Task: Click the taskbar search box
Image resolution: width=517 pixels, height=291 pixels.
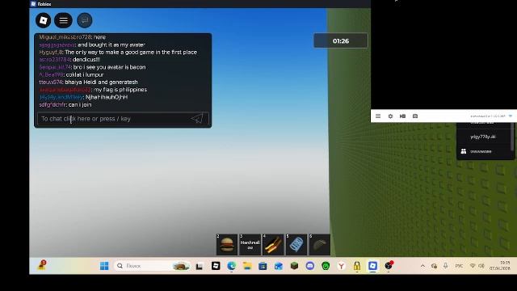Action: coord(153,266)
